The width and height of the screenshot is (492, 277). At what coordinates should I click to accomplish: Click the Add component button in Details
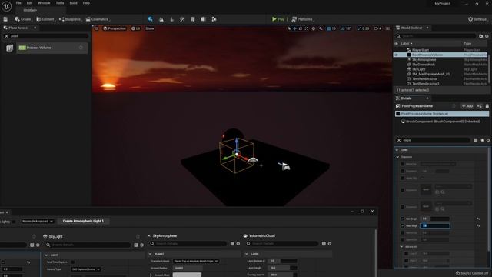click(467, 106)
